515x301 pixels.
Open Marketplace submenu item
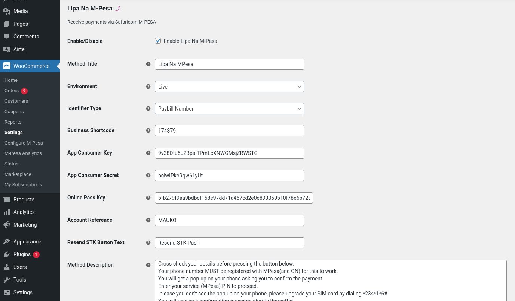(x=18, y=174)
